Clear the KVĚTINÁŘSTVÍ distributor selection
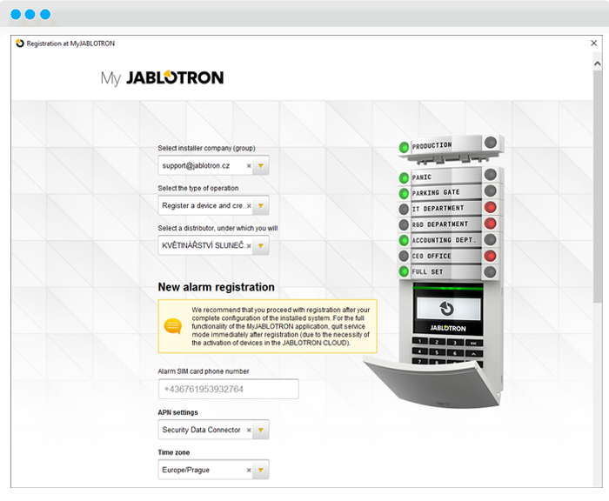This screenshot has width=609, height=501. point(249,246)
